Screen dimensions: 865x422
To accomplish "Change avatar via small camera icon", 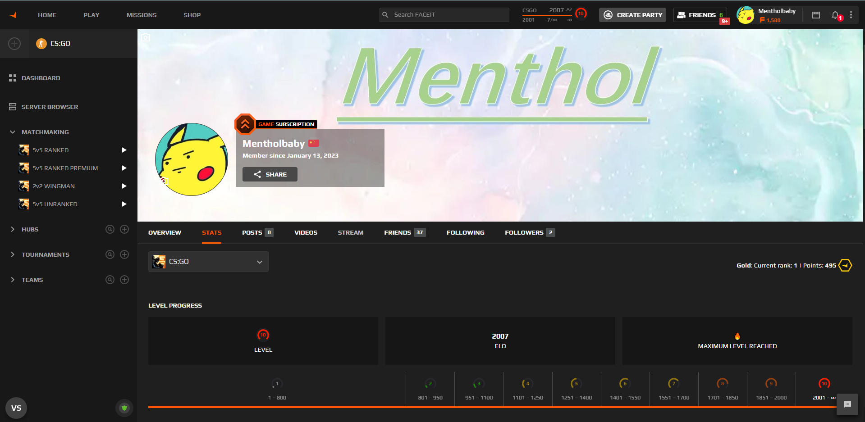I will click(x=165, y=181).
